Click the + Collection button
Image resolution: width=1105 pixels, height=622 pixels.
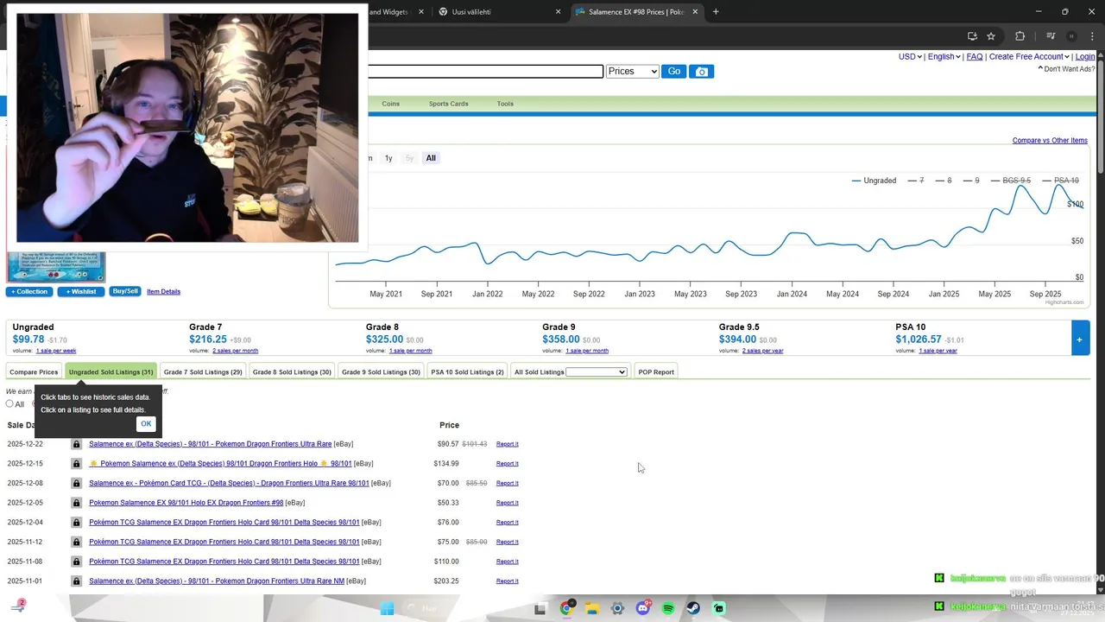29,292
